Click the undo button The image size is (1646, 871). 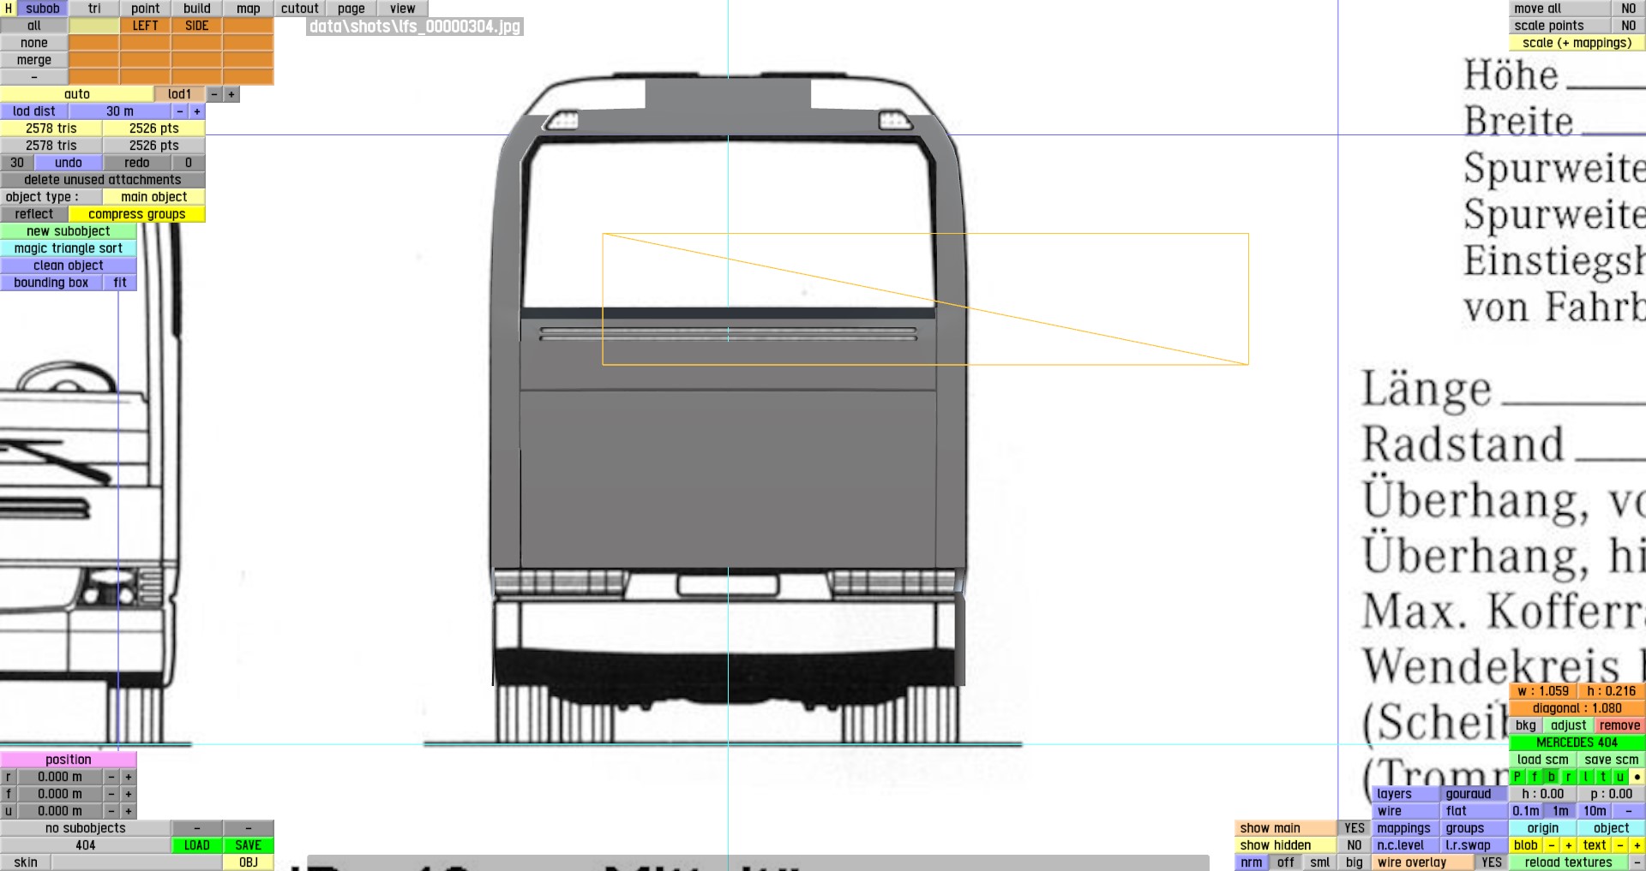click(x=69, y=163)
